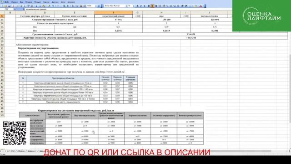The image size is (291, 164).
Task: Click Корректировка на уторговывание heading
Action: point(39,48)
